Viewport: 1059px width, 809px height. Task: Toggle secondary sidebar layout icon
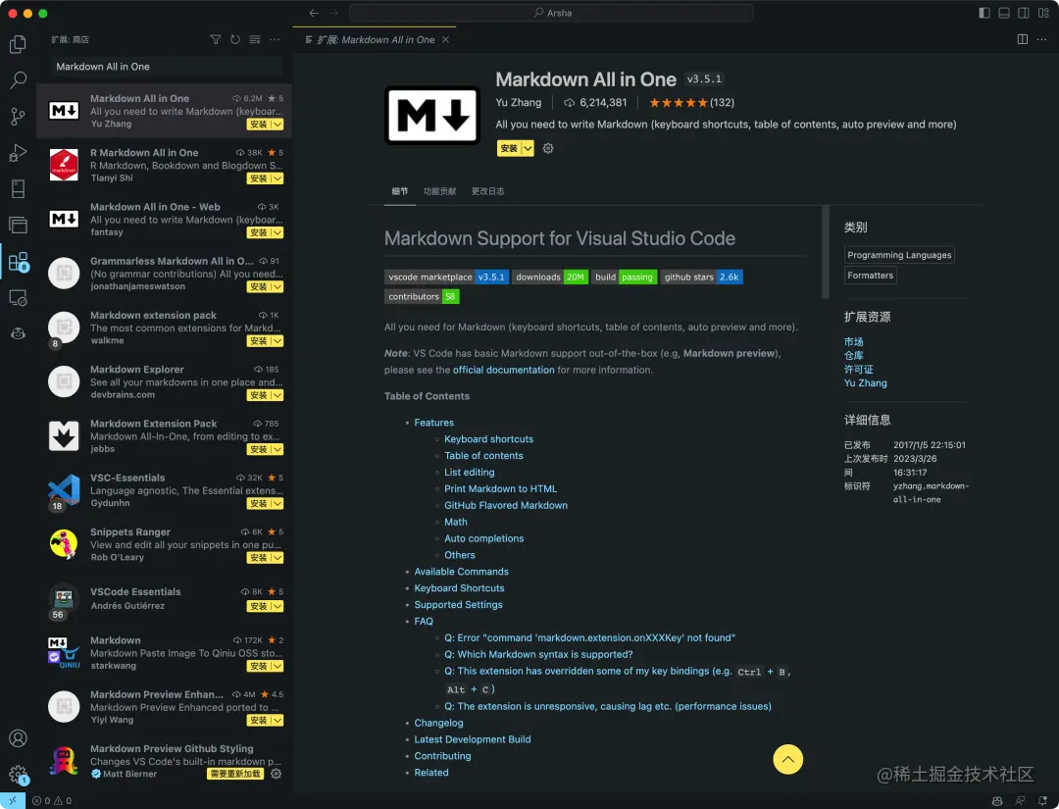1024,13
